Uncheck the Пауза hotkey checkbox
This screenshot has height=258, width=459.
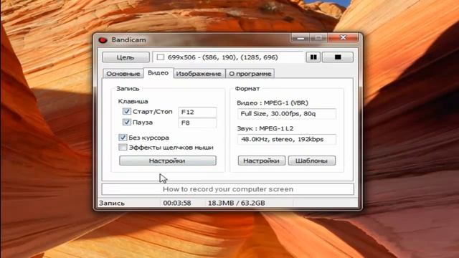(126, 122)
